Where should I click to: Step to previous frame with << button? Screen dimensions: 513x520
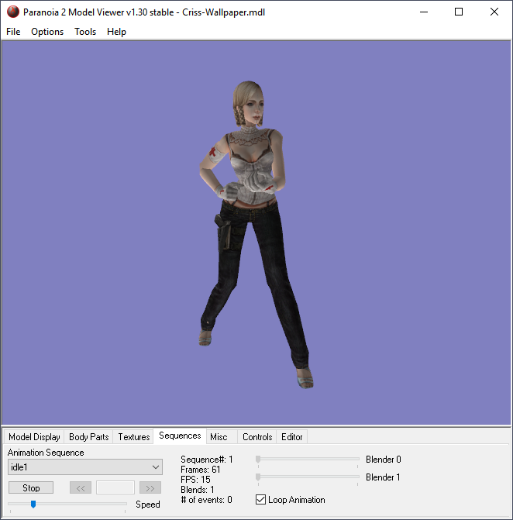click(81, 487)
